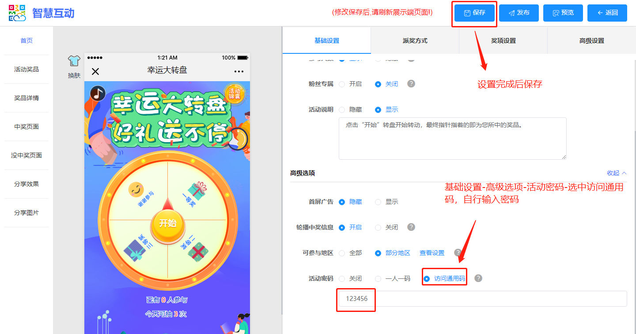Click the 发布 publish button

519,13
